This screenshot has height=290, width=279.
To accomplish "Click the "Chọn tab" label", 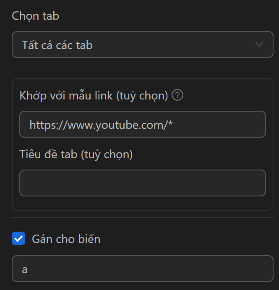I will click(36, 16).
